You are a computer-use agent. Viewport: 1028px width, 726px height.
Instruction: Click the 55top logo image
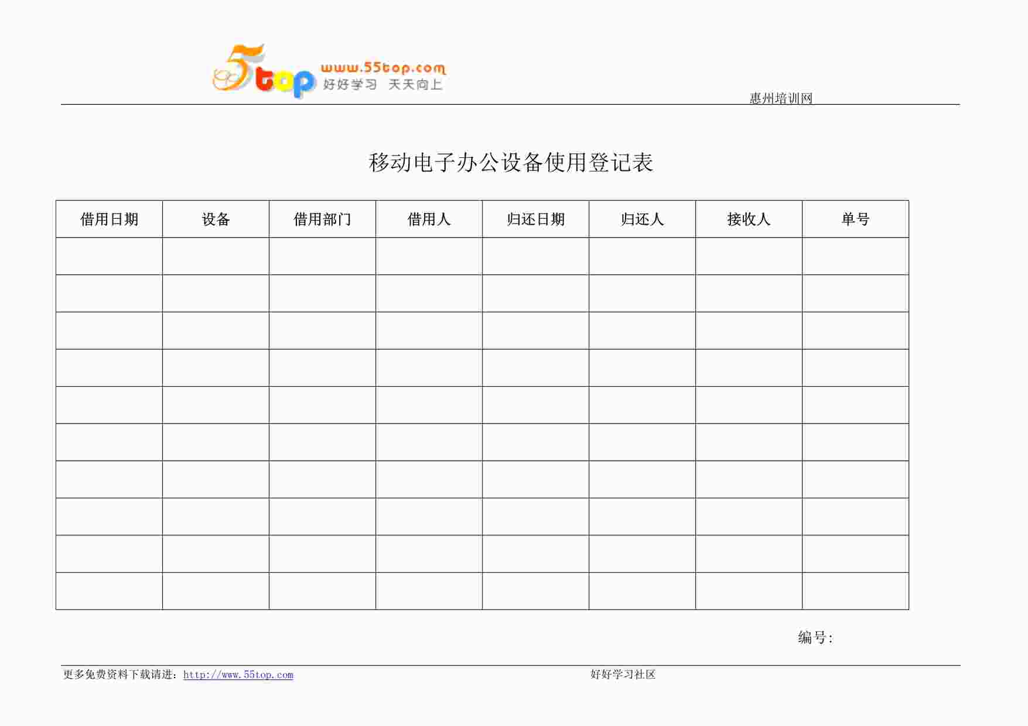coord(329,71)
